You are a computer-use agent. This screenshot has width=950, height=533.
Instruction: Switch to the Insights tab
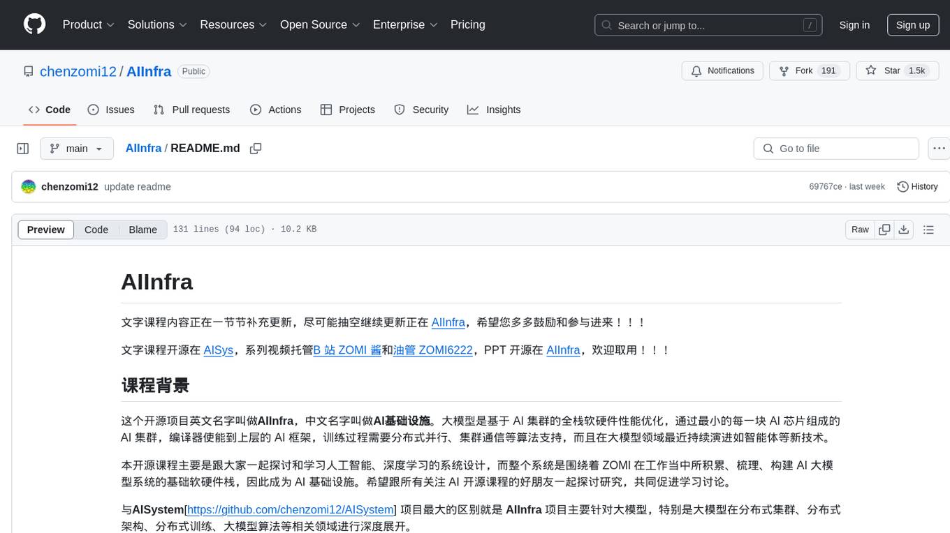coord(494,110)
